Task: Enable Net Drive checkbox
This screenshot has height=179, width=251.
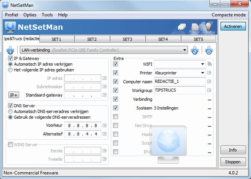Action: pyautogui.click(x=115, y=125)
